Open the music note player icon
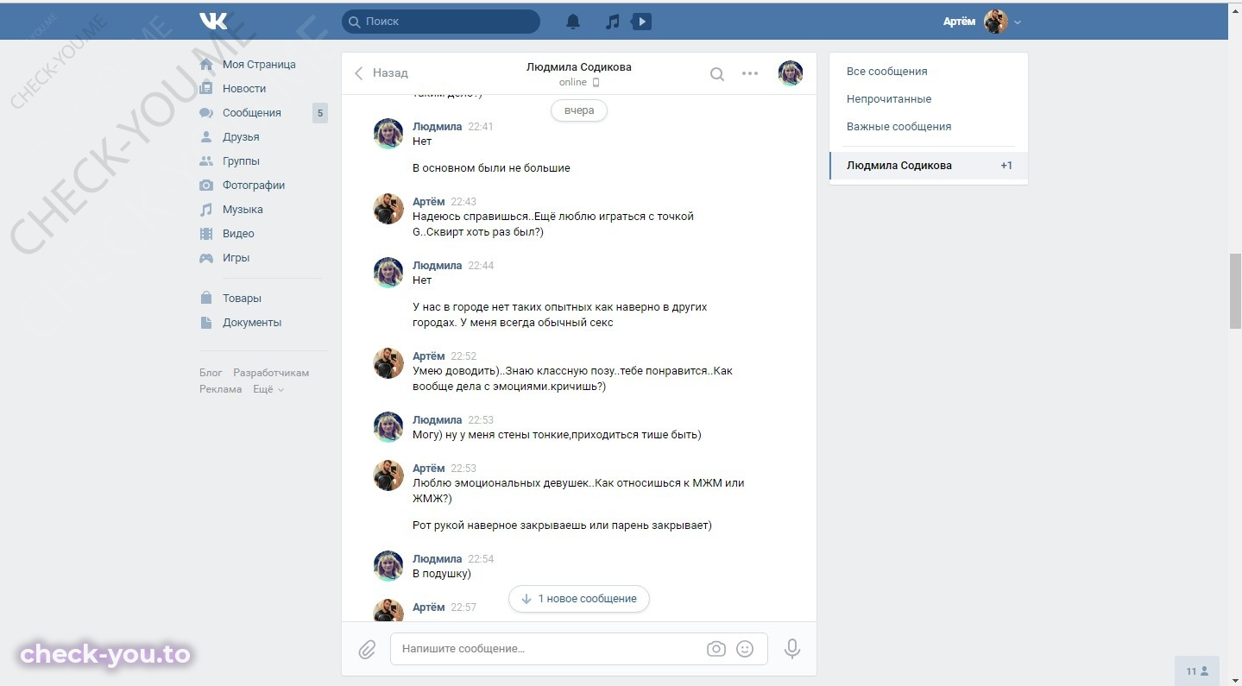The width and height of the screenshot is (1242, 686). (612, 22)
